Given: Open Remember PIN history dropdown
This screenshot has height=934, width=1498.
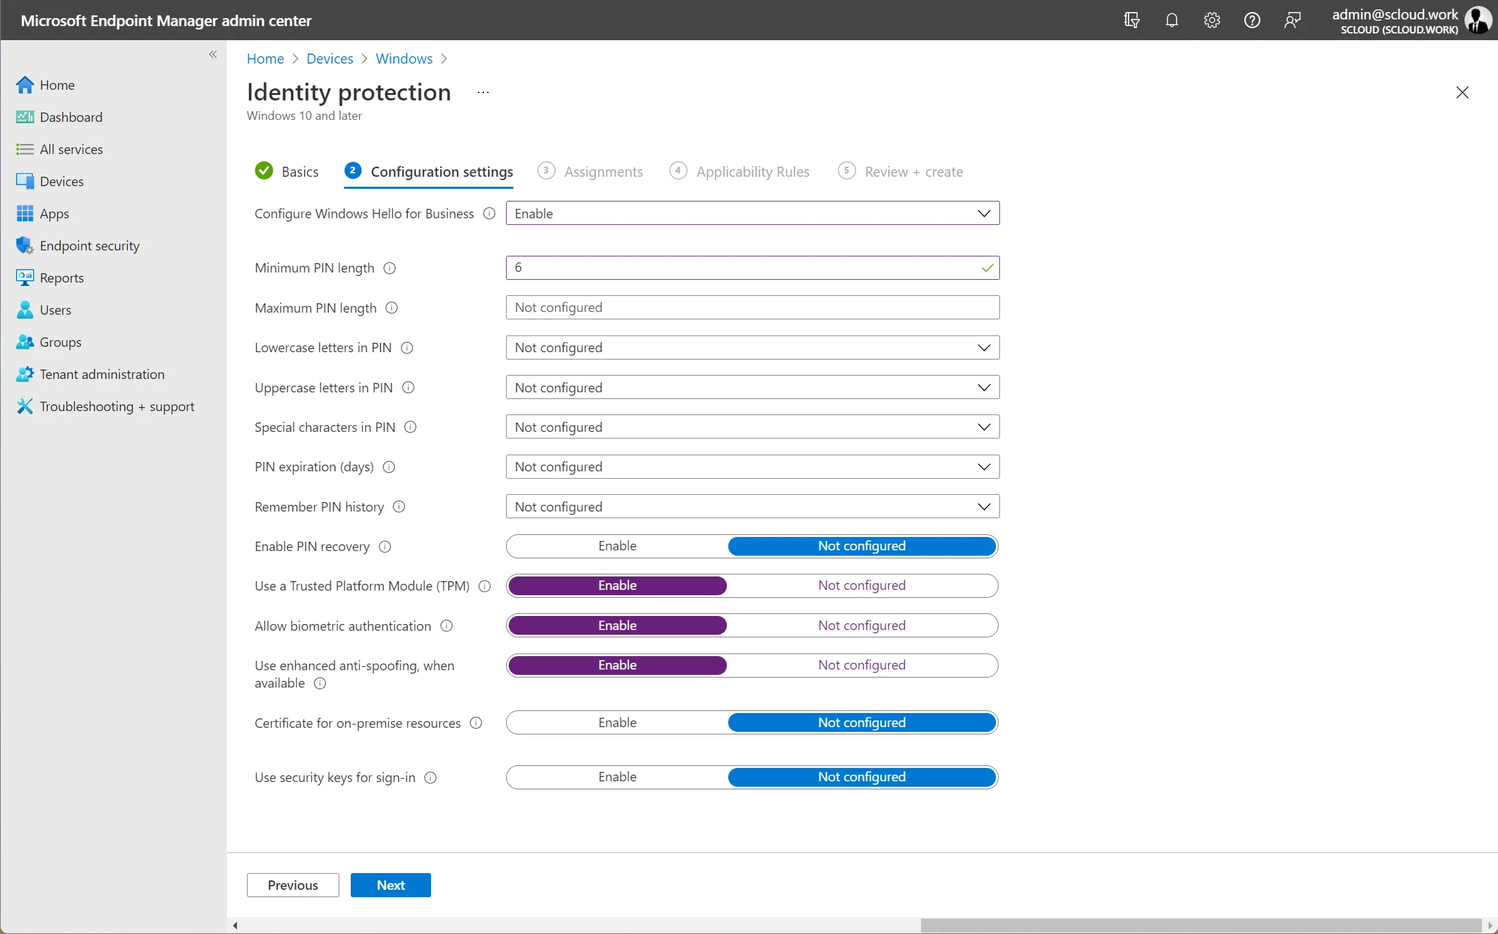Looking at the screenshot, I should (x=752, y=507).
